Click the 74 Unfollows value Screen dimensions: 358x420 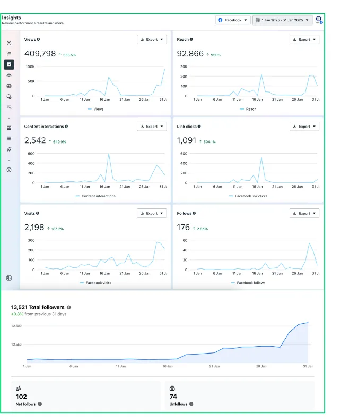click(173, 397)
